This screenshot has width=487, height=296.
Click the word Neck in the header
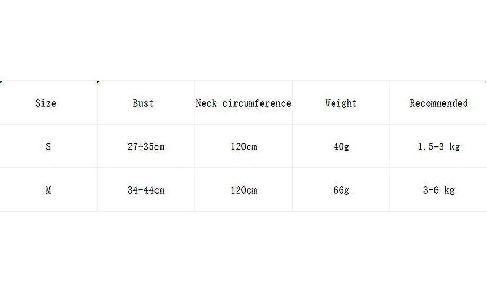click(x=206, y=103)
